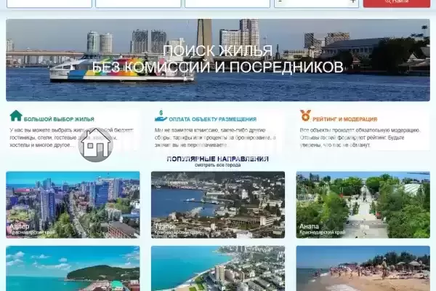Image resolution: width=436 pixels, height=291 pixels.
Task: Click the paragraph about обязательную модерацию objects
Action: pos(360,137)
